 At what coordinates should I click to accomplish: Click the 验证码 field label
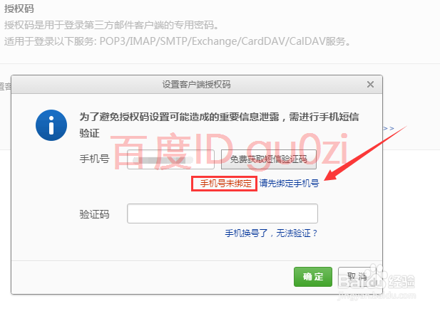coord(94,214)
